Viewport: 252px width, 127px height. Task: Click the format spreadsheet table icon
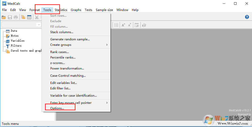pyautogui.click(x=136, y=25)
